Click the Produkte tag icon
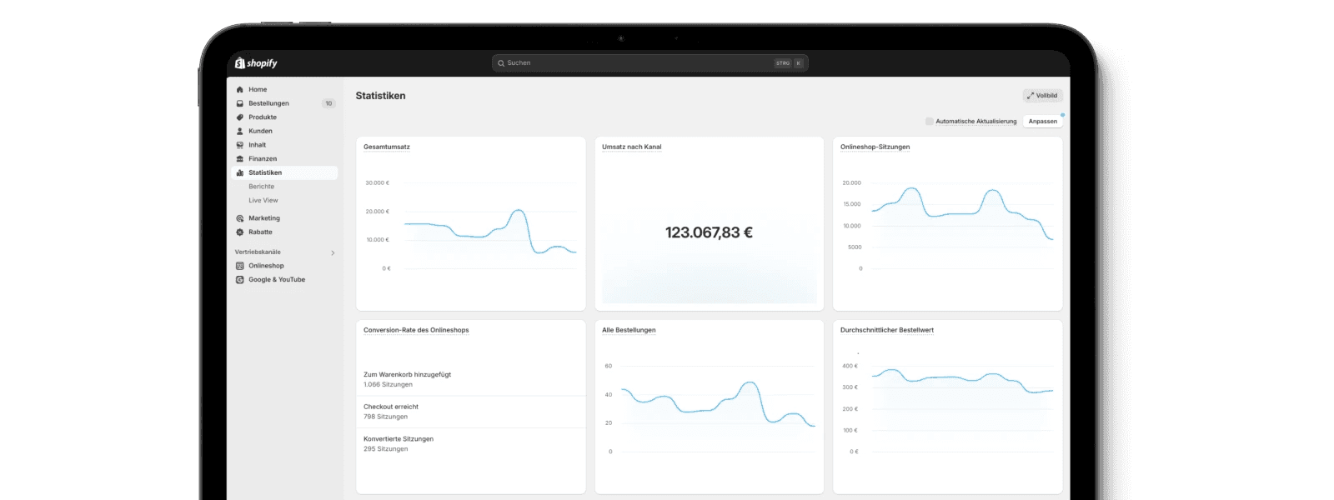 click(240, 117)
